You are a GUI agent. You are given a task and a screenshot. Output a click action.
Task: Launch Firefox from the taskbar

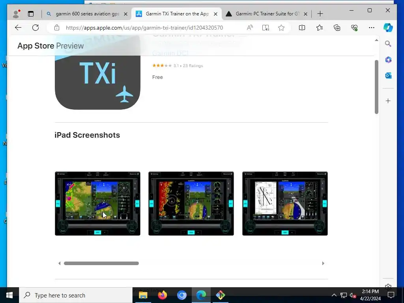pos(162,295)
